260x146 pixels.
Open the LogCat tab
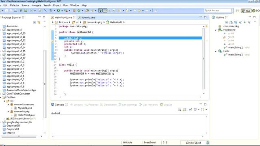(x=166, y=105)
